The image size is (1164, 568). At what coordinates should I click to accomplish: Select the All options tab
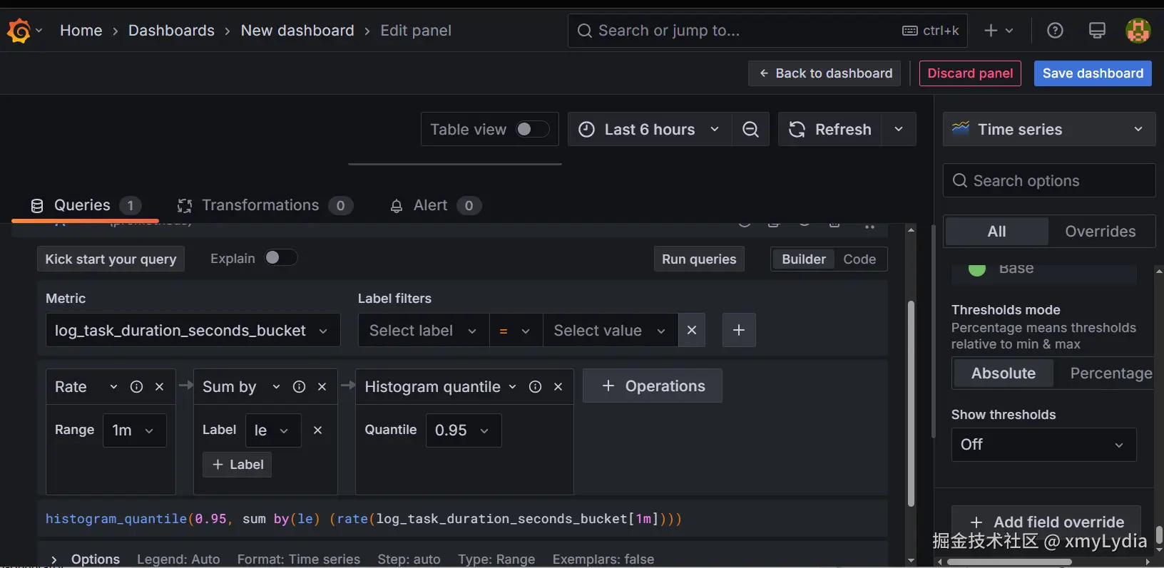coord(997,232)
